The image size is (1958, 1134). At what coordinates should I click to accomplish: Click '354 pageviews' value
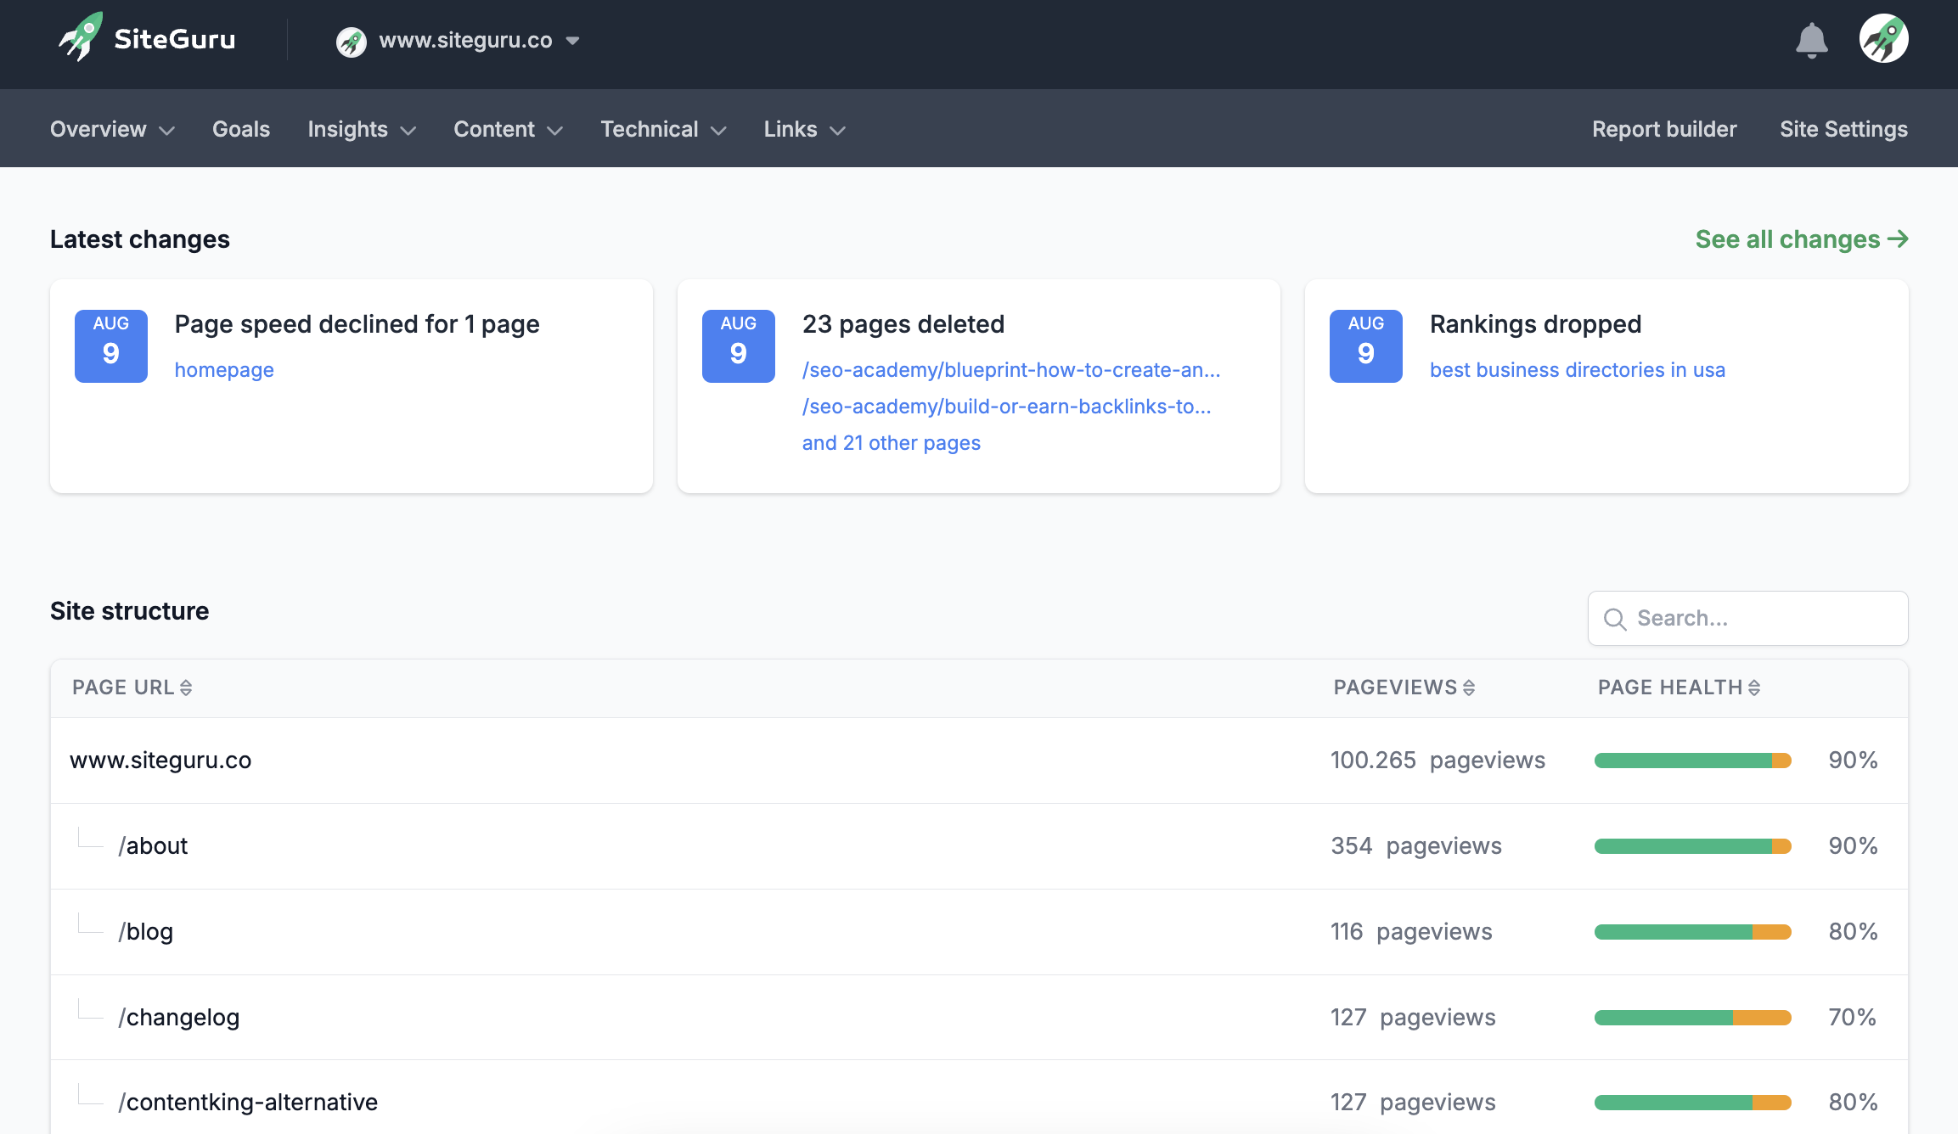click(1416, 846)
